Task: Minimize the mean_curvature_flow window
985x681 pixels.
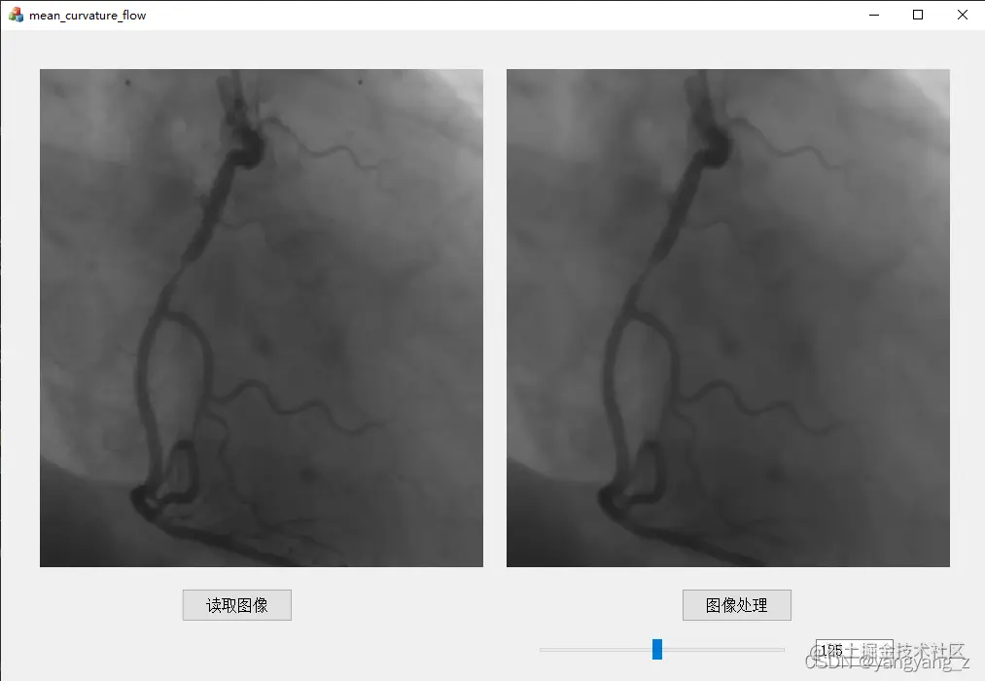Action: (874, 15)
